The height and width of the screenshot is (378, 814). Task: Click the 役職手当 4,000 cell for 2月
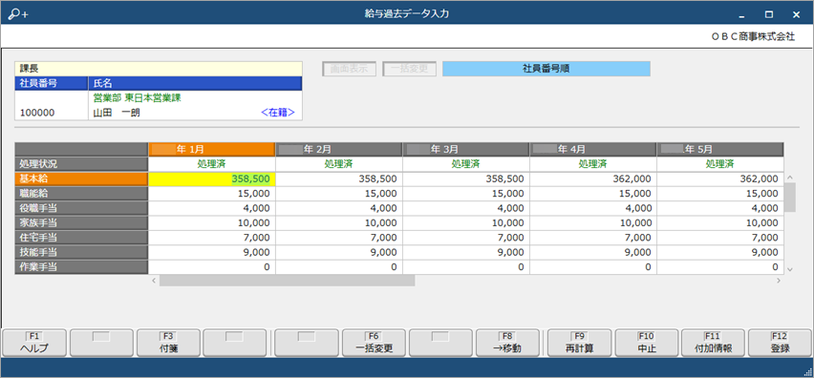(x=339, y=208)
